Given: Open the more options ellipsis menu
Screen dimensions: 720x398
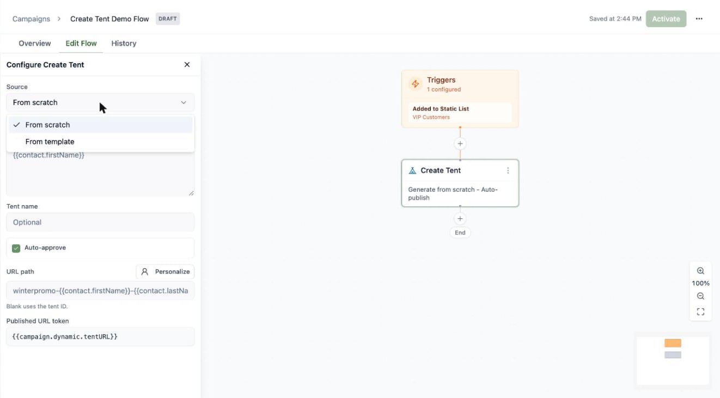Looking at the screenshot, I should click(x=699, y=19).
